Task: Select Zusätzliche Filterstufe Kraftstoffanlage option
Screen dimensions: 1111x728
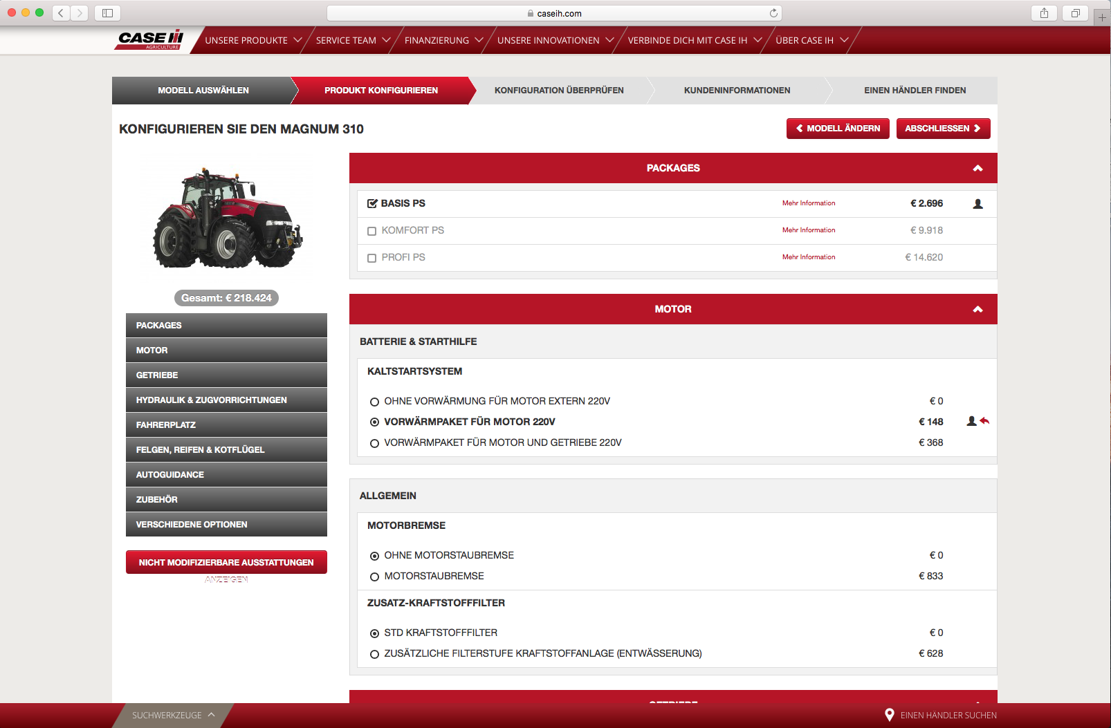Action: click(374, 654)
